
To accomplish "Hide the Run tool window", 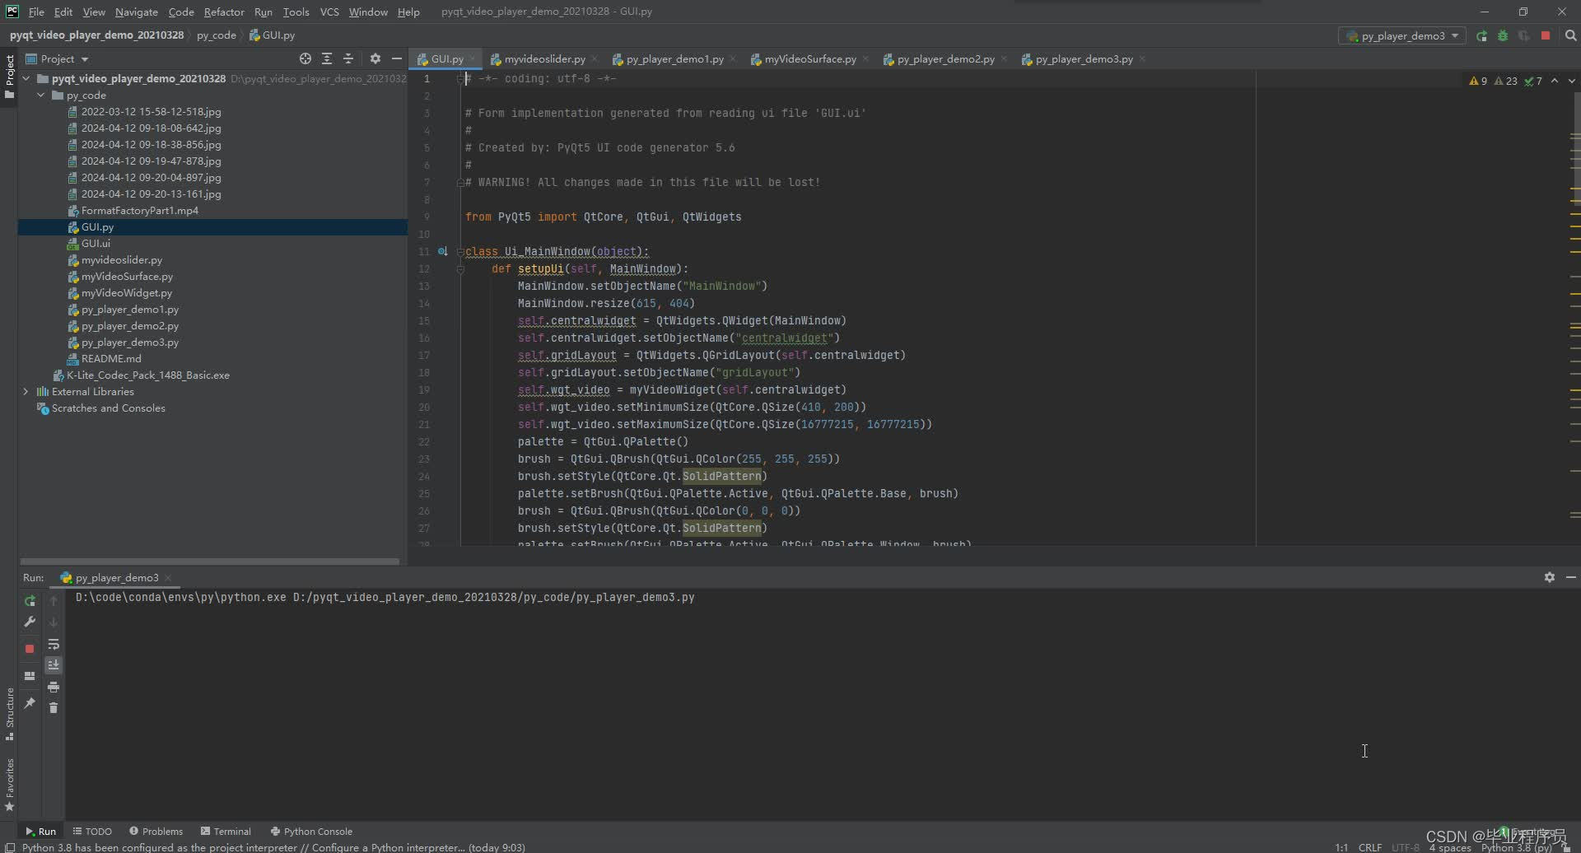I will pos(1570,577).
